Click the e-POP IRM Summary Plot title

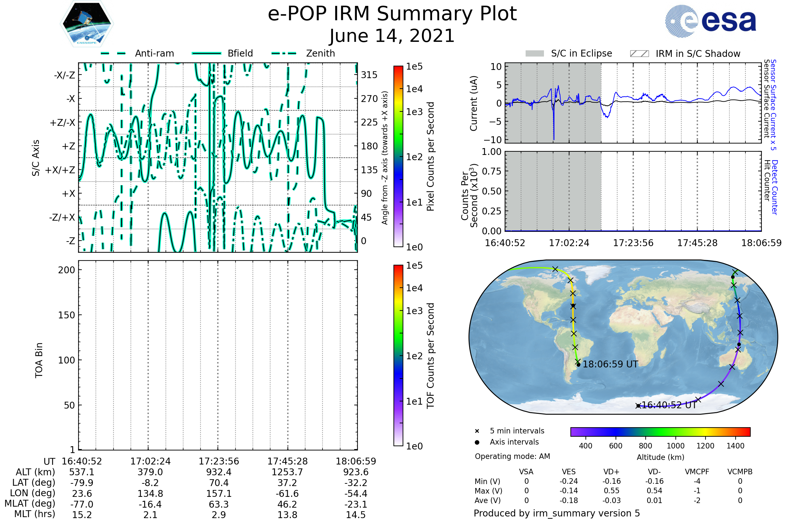392,14
